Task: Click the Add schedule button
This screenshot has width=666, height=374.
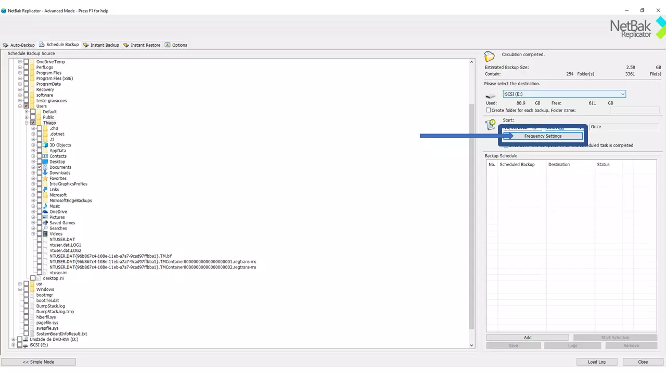Action: 528,338
